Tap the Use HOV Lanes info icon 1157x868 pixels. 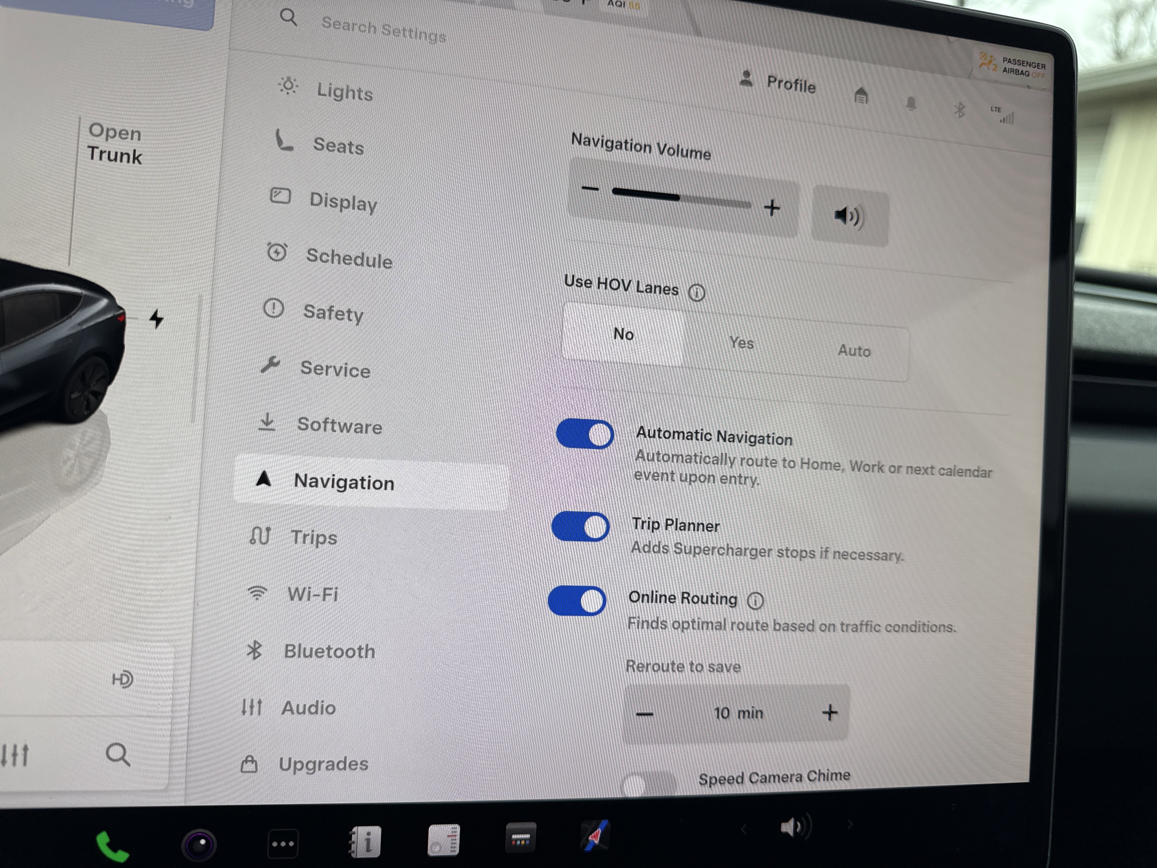(x=696, y=292)
